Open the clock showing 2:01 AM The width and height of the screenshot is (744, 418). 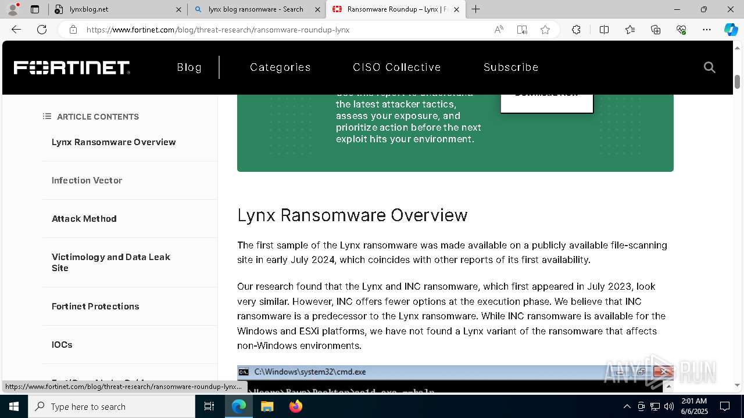tap(694, 406)
